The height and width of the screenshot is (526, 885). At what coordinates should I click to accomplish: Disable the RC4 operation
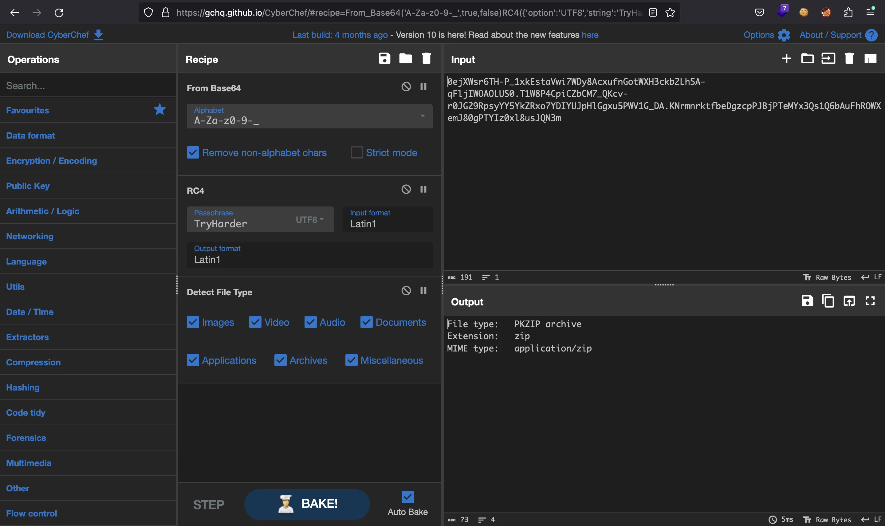[x=406, y=189]
